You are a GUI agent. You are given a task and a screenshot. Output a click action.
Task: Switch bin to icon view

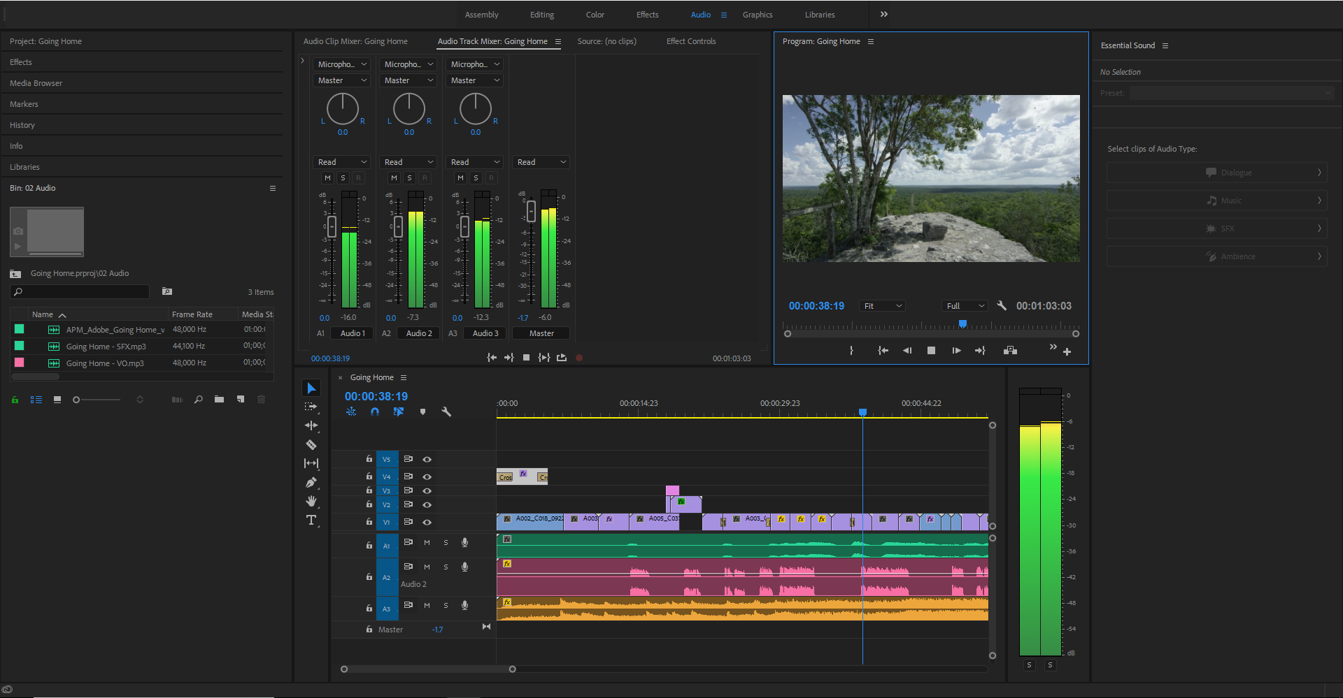coord(57,400)
